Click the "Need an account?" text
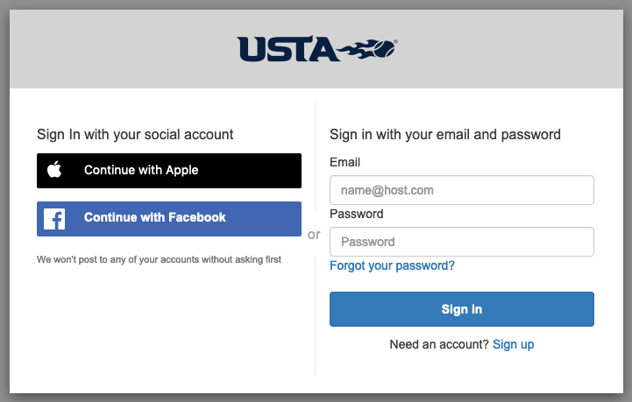This screenshot has height=402, width=632. click(438, 344)
